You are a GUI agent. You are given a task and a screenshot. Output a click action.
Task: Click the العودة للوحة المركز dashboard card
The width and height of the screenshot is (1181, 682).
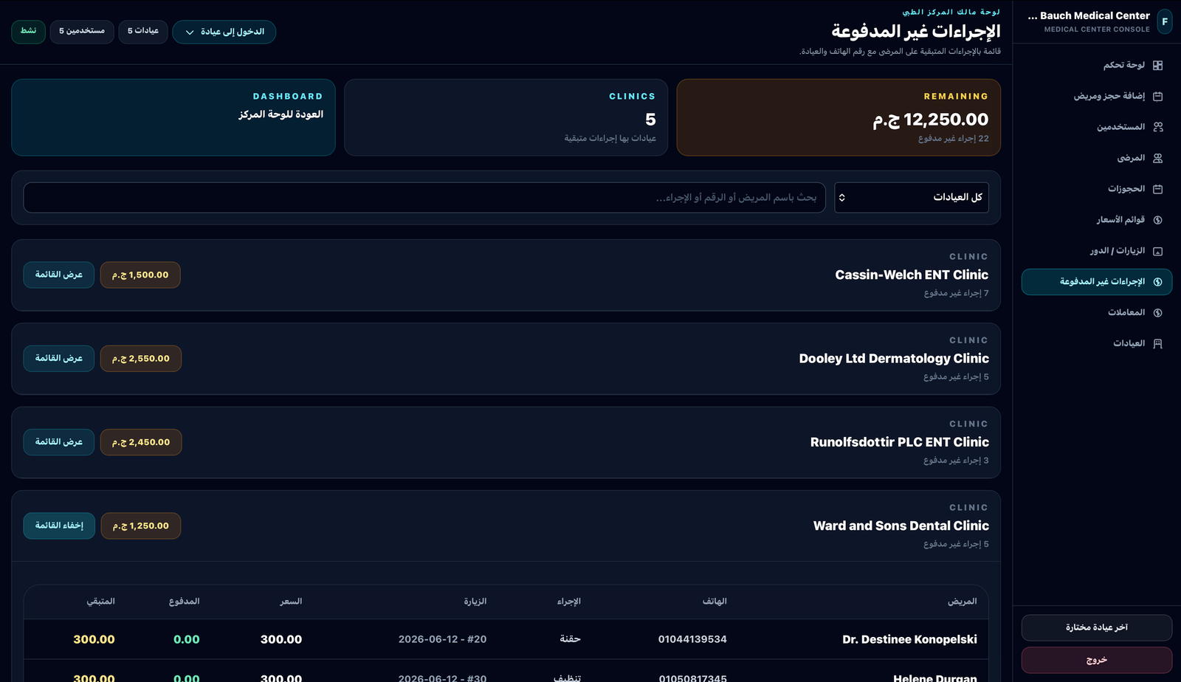click(x=173, y=117)
